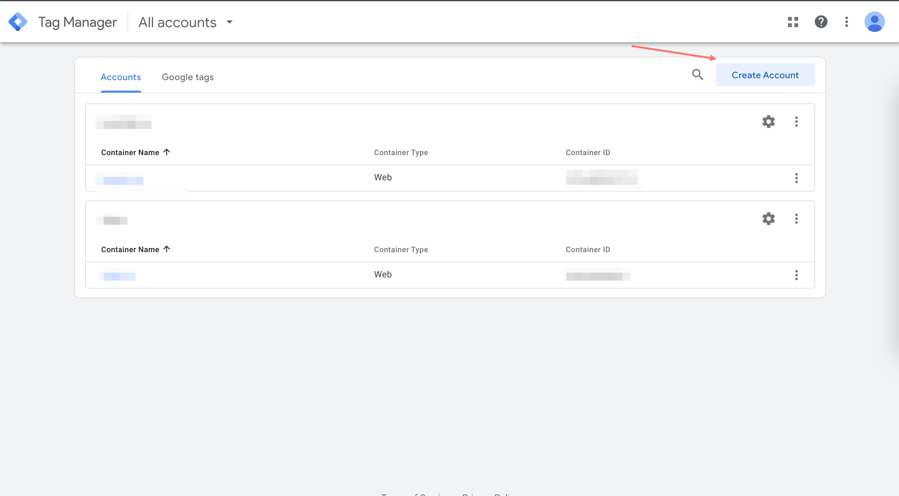Screen dimensions: 899x496
Task: Click Web type cell in second account
Action: (383, 274)
